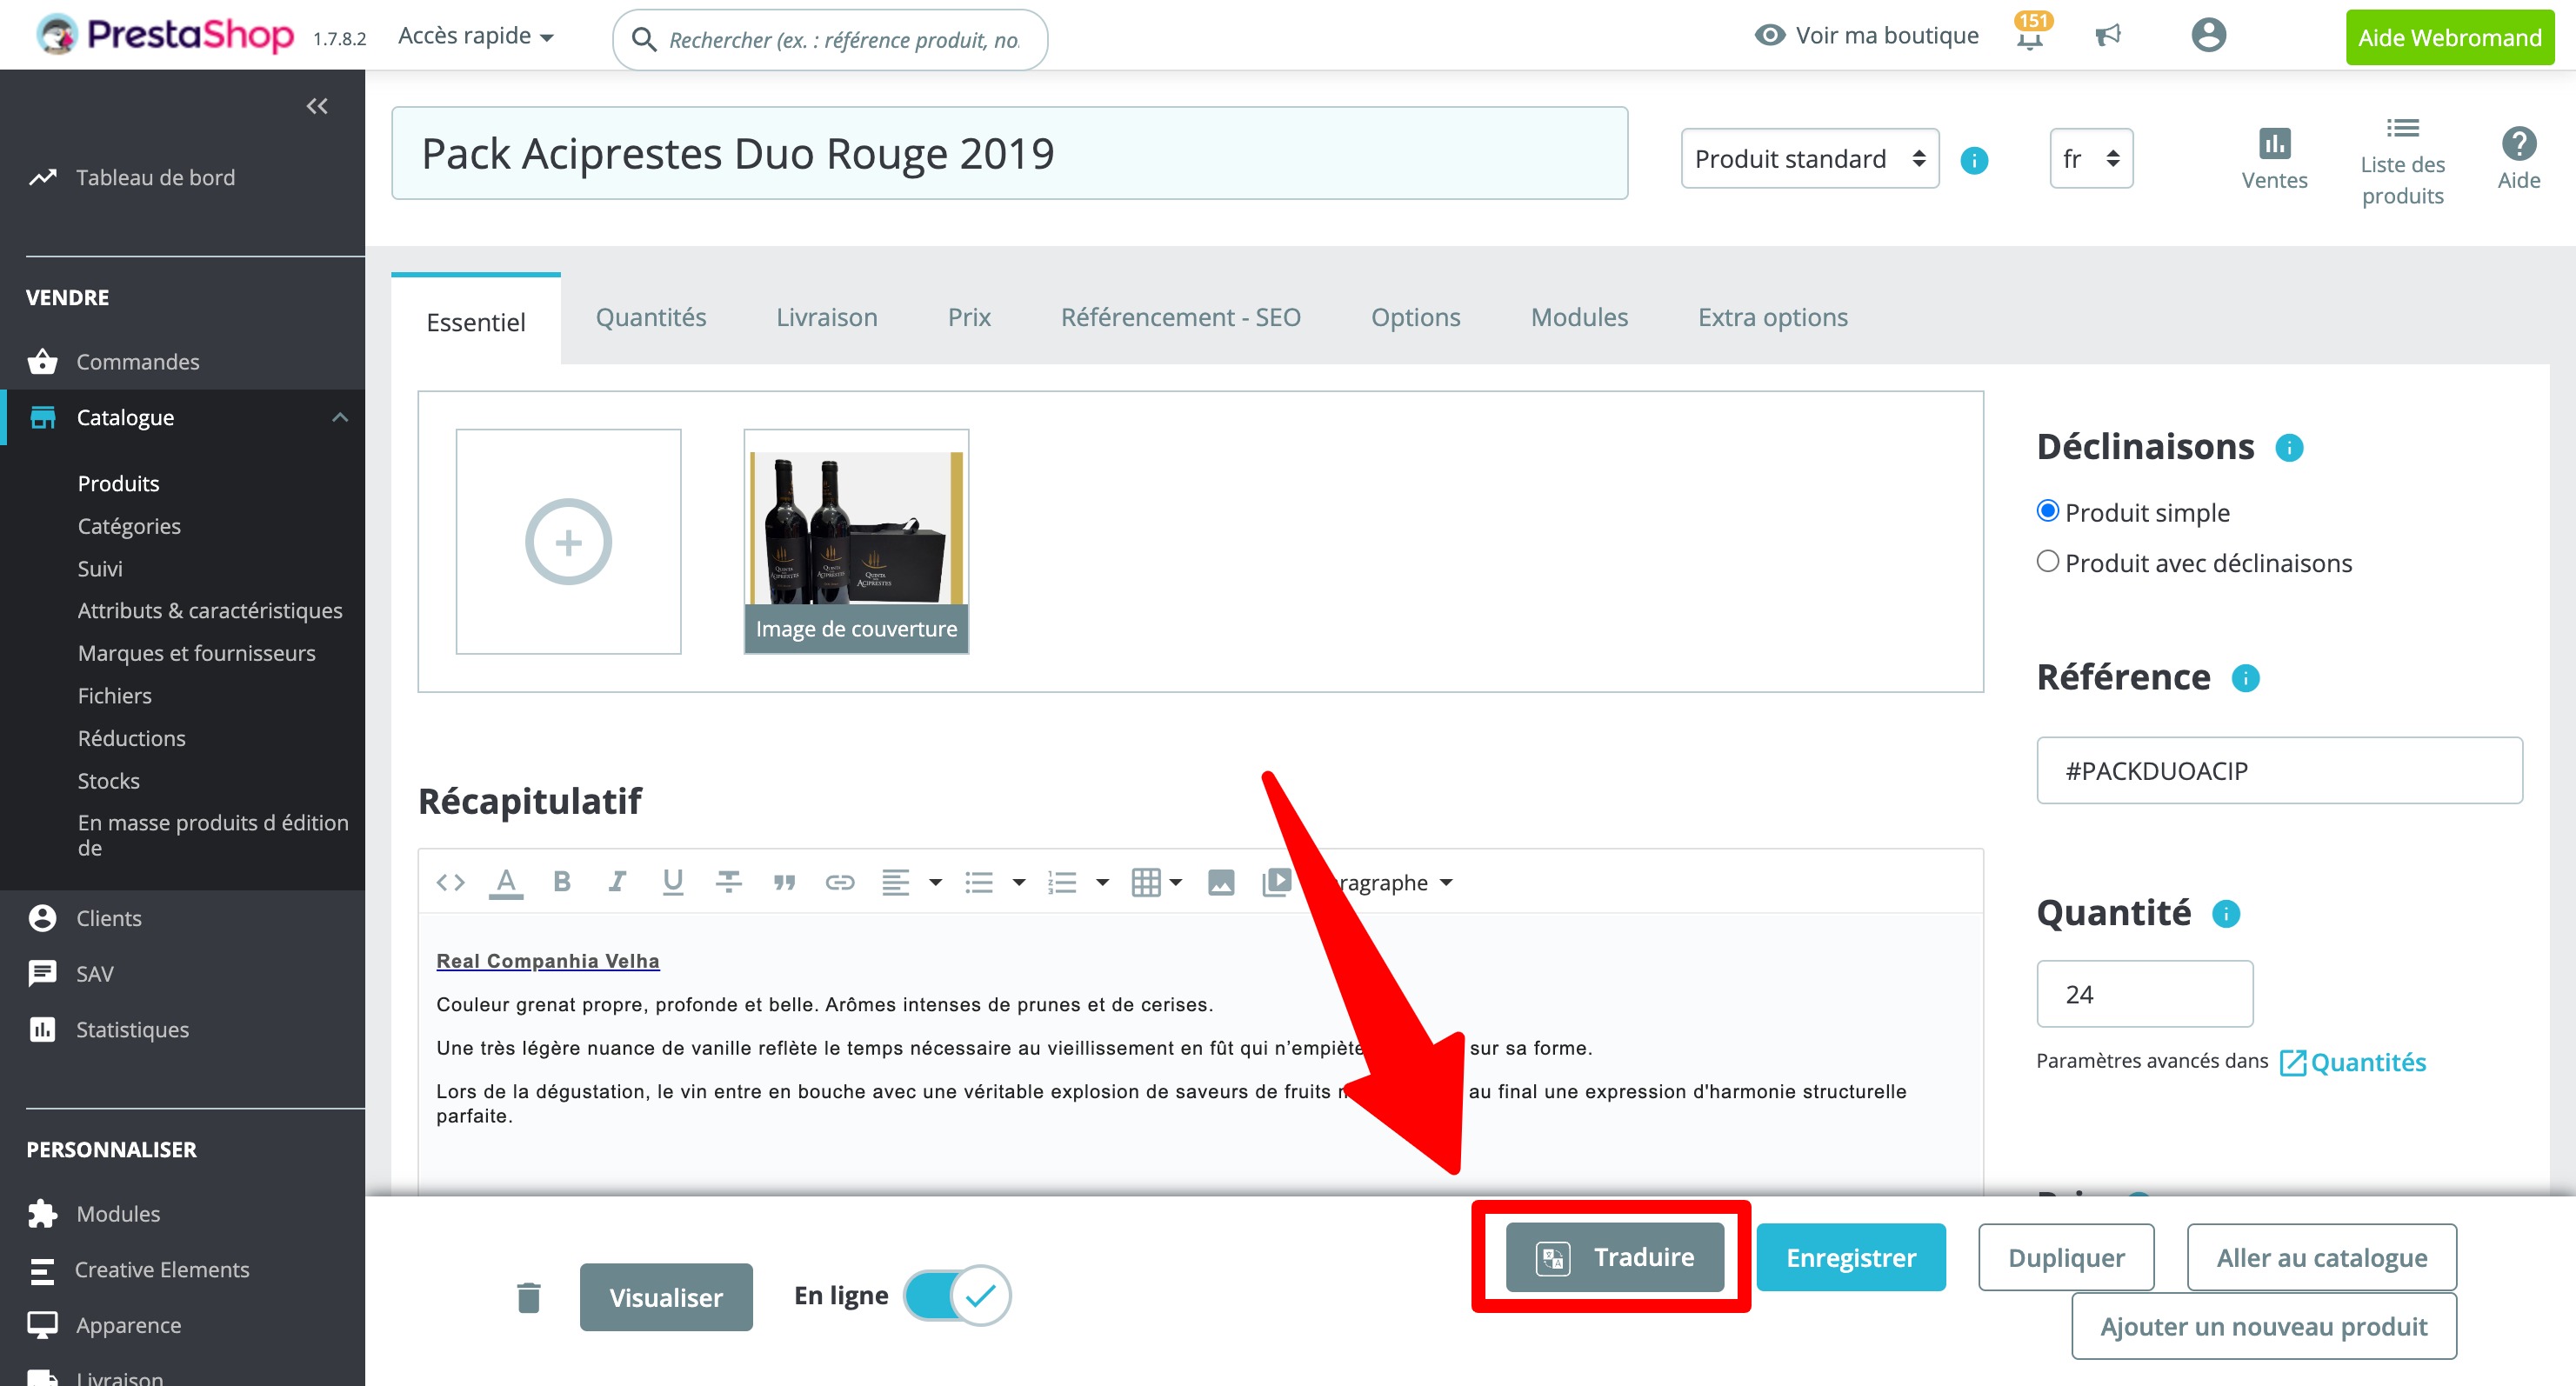The width and height of the screenshot is (2576, 1386).
Task: Toggle the En ligne switch
Action: pyautogui.click(x=957, y=1295)
